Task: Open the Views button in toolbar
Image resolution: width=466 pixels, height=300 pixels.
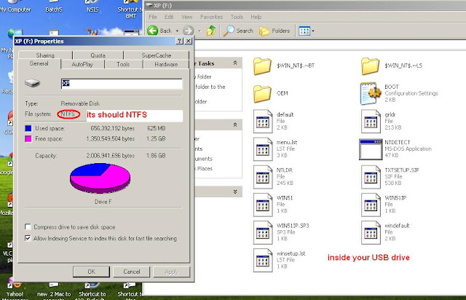Action: [304, 31]
